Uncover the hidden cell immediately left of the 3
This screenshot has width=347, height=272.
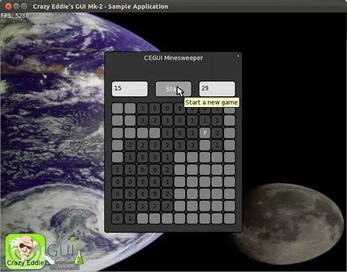130,121
